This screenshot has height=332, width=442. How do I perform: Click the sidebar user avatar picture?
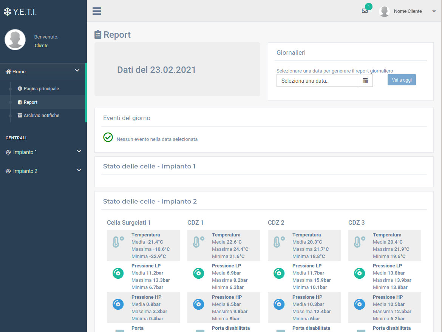(15, 40)
